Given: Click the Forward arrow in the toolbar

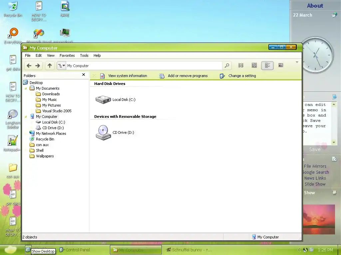Looking at the screenshot, I should click(x=38, y=65).
